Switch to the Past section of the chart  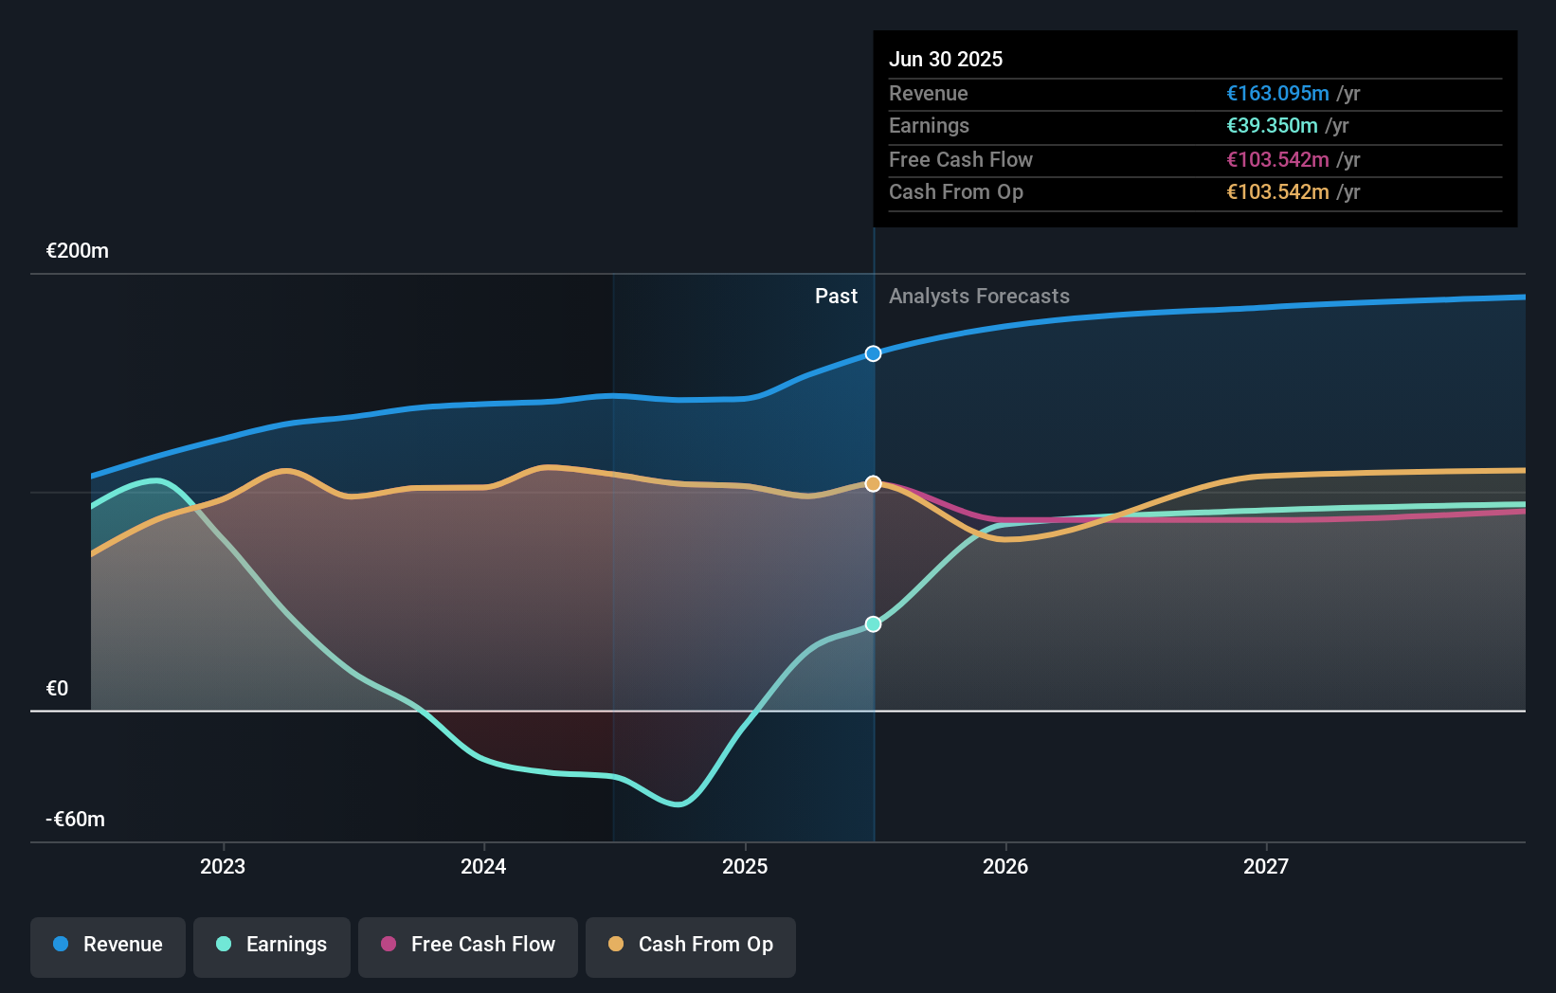835,296
